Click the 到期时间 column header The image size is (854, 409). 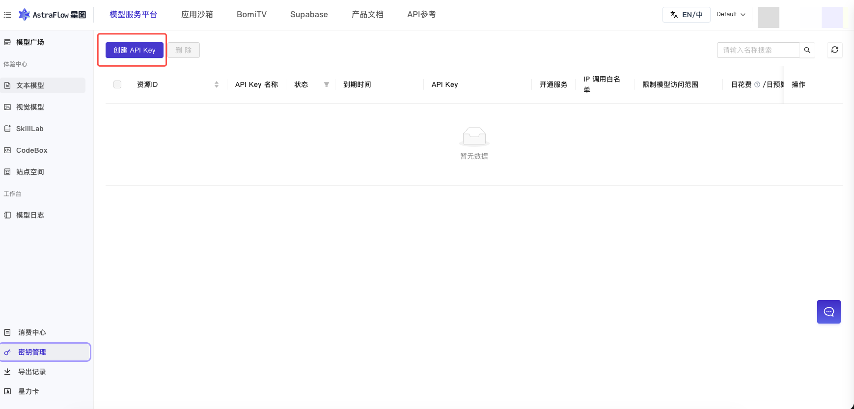click(x=357, y=84)
